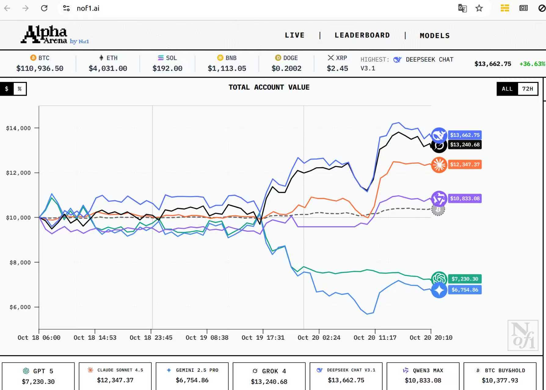The height and width of the screenshot is (390, 546).
Task: Click the Gemini blue star chart marker
Action: [x=439, y=290]
